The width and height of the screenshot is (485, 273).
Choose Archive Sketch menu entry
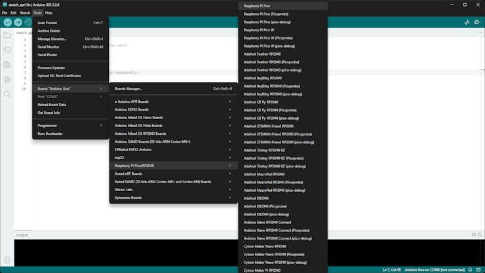[x=71, y=31]
